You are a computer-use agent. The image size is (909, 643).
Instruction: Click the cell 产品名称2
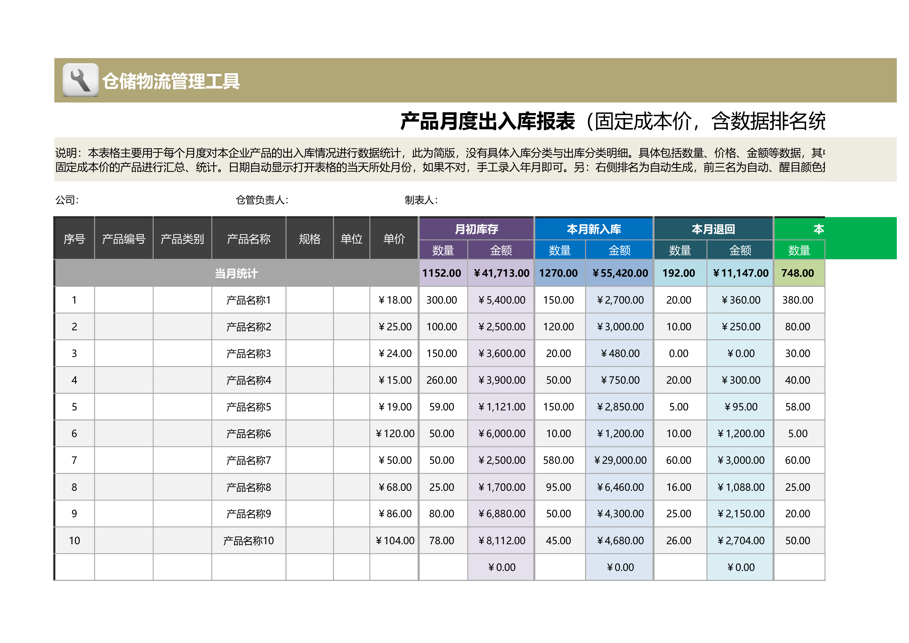tap(249, 327)
